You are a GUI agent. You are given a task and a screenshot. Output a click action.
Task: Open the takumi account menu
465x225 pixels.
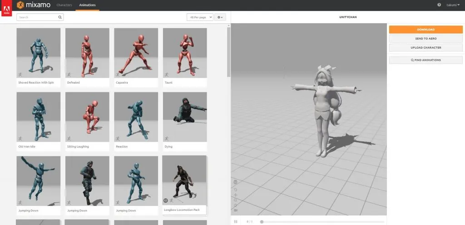(453, 5)
